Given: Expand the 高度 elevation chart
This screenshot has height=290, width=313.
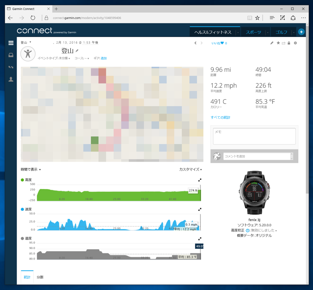Looking at the screenshot, I should click(x=200, y=180).
